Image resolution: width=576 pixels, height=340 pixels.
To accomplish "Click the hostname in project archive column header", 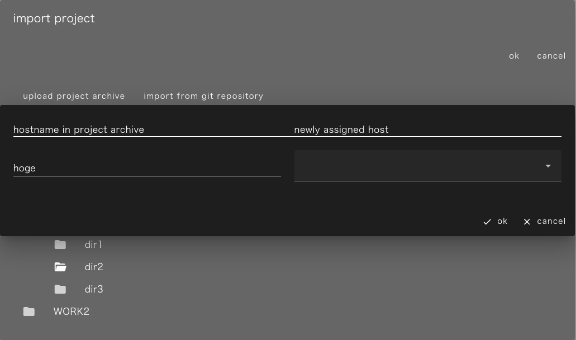I will point(79,130).
